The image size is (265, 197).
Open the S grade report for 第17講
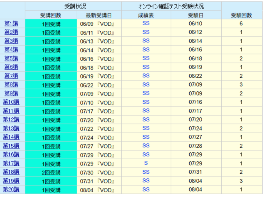coord(146,163)
